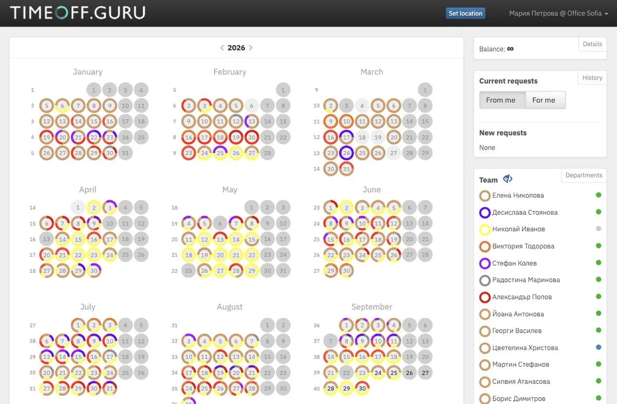Click the gray ring beside Радостина Маринова

pos(485,280)
